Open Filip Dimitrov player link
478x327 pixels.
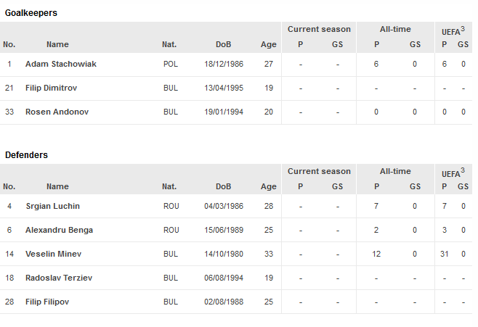tap(51, 88)
